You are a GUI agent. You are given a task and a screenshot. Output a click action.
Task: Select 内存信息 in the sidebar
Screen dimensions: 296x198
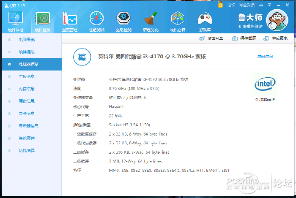pyautogui.click(x=32, y=89)
